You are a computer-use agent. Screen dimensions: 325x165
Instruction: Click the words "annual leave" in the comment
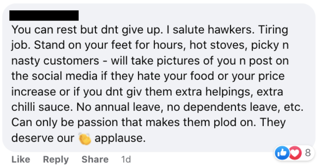pyautogui.click(x=128, y=107)
